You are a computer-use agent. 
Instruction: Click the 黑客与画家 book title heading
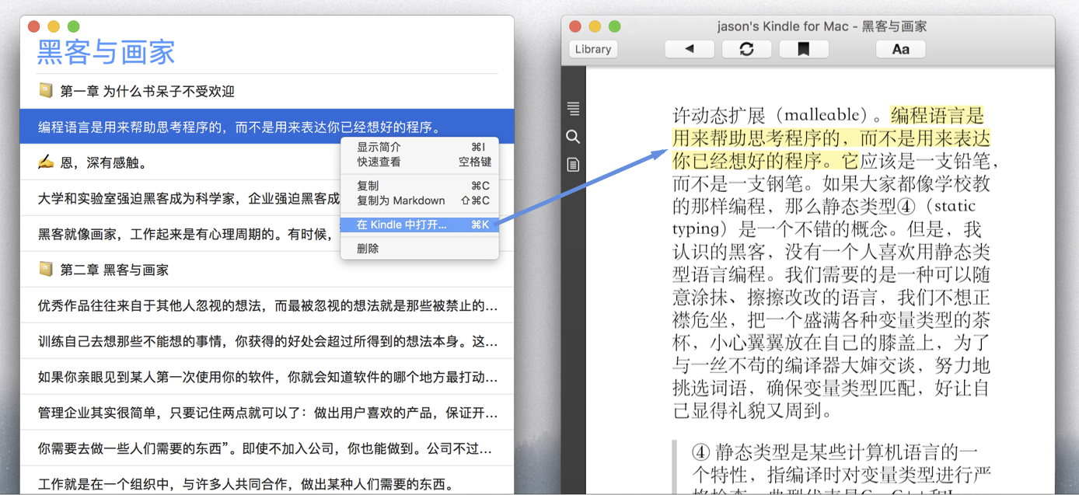(x=107, y=52)
